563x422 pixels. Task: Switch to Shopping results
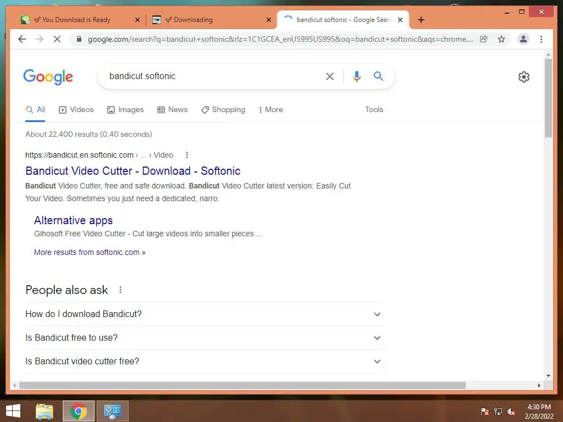223,109
